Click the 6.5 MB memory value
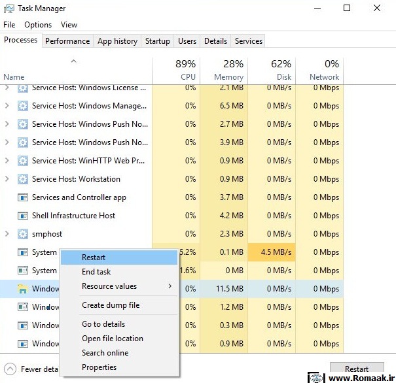Image resolution: width=396 pixels, height=383 pixels. [x=232, y=106]
